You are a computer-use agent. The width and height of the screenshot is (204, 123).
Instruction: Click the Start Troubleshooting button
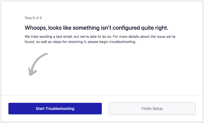[x=55, y=109]
